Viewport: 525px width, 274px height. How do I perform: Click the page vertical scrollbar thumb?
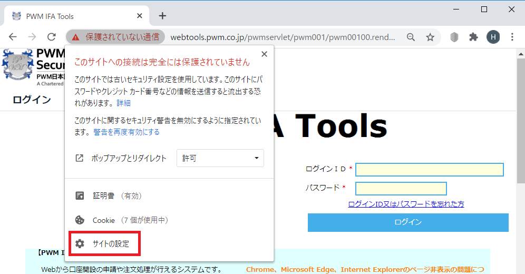[x=521, y=121]
